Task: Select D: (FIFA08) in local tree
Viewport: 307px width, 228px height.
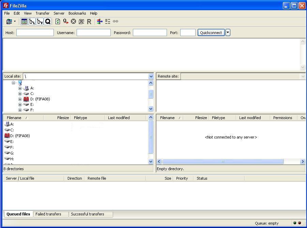Action: [40, 99]
